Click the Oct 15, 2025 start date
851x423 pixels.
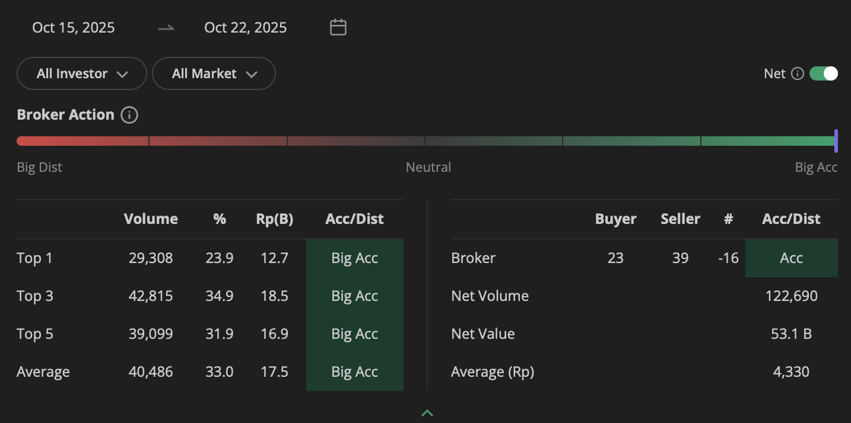(x=74, y=27)
